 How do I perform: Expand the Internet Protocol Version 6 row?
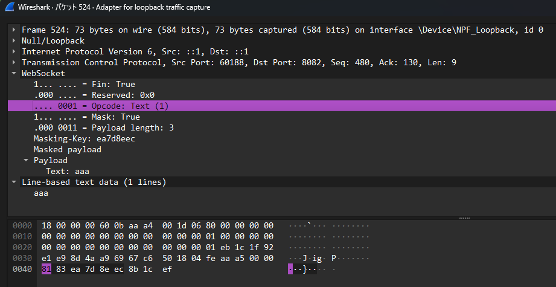pos(14,52)
